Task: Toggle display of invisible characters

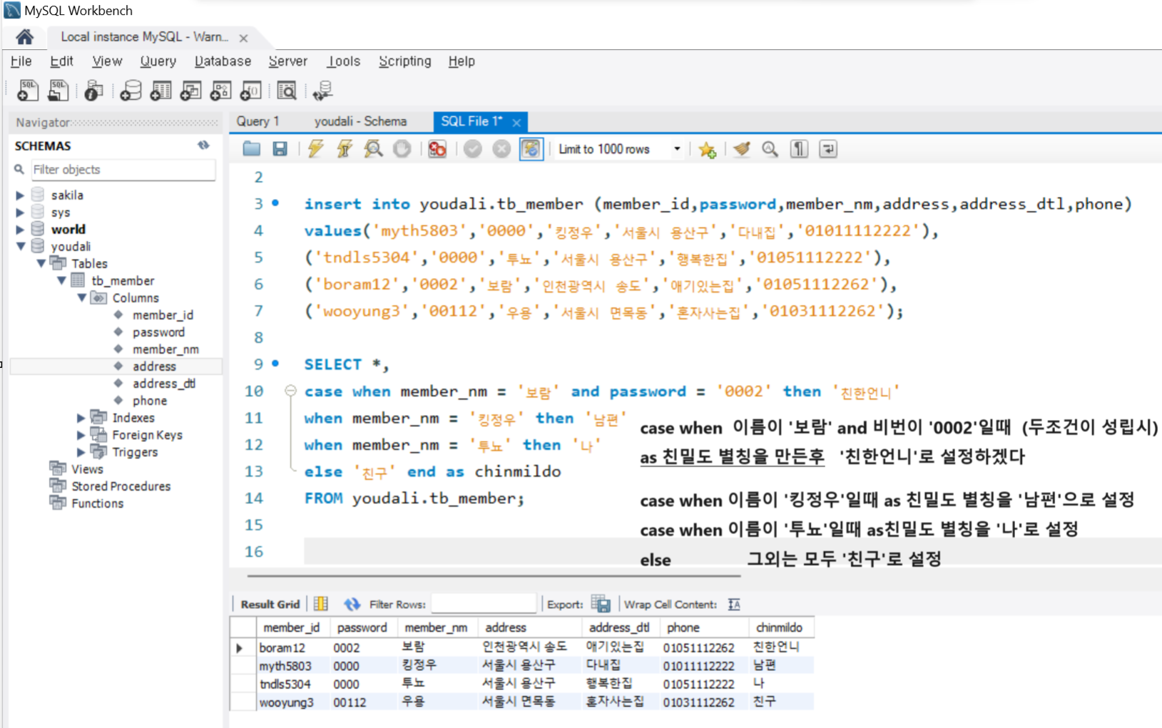Action: coord(799,149)
